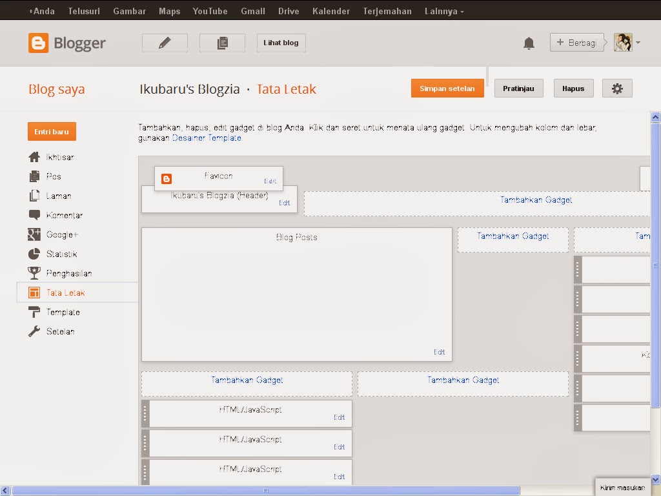
Task: Click the Setelan wrench icon
Action: tap(34, 331)
